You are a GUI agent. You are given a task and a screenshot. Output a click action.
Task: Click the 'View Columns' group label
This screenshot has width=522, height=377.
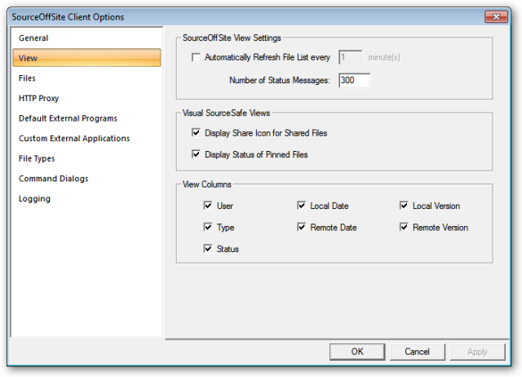(x=206, y=184)
